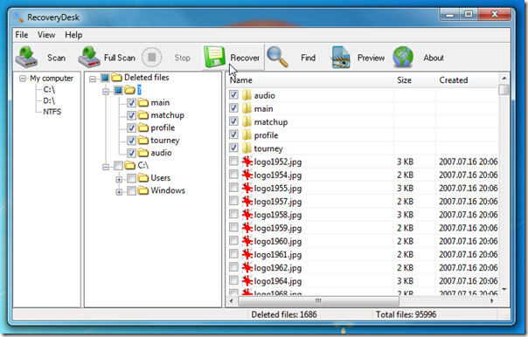Select the matchup folder icon in file list
The image size is (528, 337).
(247, 121)
